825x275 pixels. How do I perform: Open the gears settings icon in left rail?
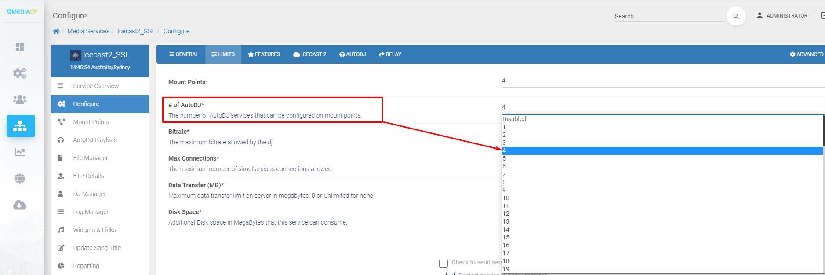point(20,73)
